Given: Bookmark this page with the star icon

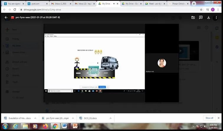Looking at the screenshot, I should (201, 10).
